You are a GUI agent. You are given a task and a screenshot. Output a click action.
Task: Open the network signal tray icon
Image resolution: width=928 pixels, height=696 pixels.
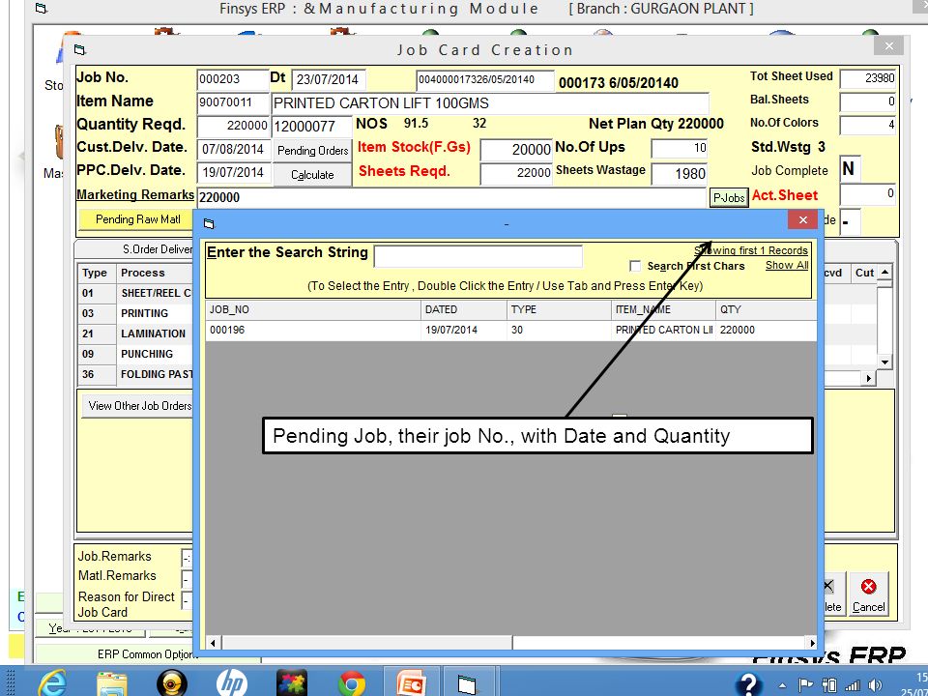tap(853, 685)
